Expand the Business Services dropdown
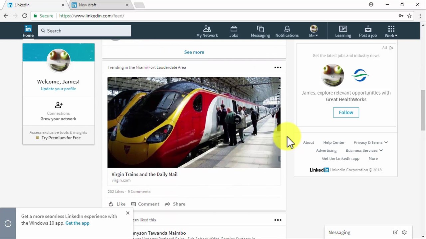Viewport: 426px width, 239px height. (x=364, y=150)
